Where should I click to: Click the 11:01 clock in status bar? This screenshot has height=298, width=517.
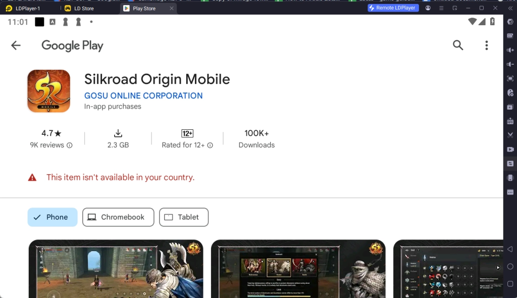[18, 22]
